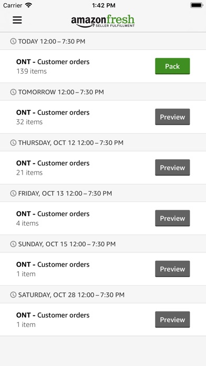The width and height of the screenshot is (206, 366).
Task: Click the clock icon for Sunday, Oct 15
Action: pos(13,244)
